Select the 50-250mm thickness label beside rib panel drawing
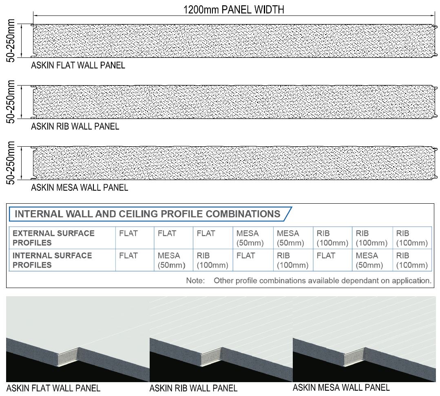Image resolution: width=440 pixels, height=396 pixels. 10,102
